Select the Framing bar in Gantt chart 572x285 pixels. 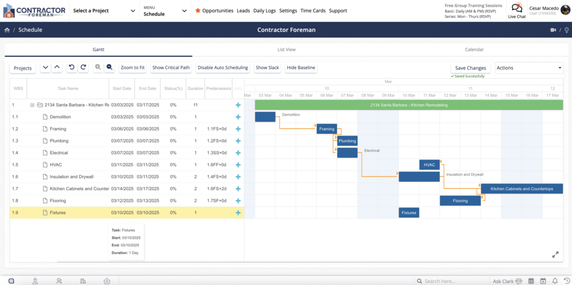tap(327, 129)
